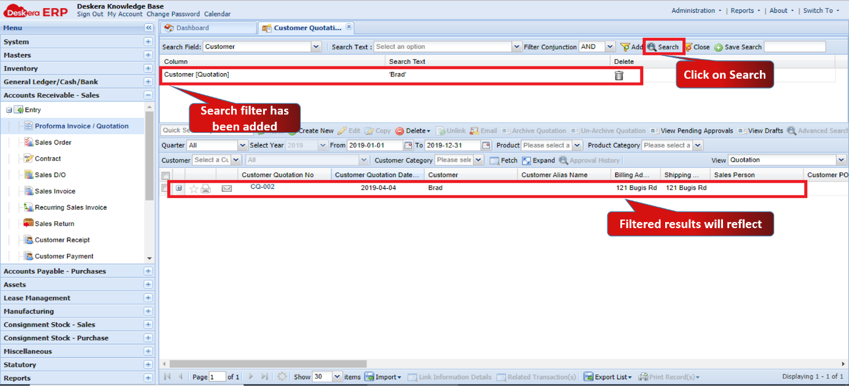This screenshot has height=388, width=849.
Task: Delete the Customer [Quotation] filter via trash icon
Action: [619, 75]
